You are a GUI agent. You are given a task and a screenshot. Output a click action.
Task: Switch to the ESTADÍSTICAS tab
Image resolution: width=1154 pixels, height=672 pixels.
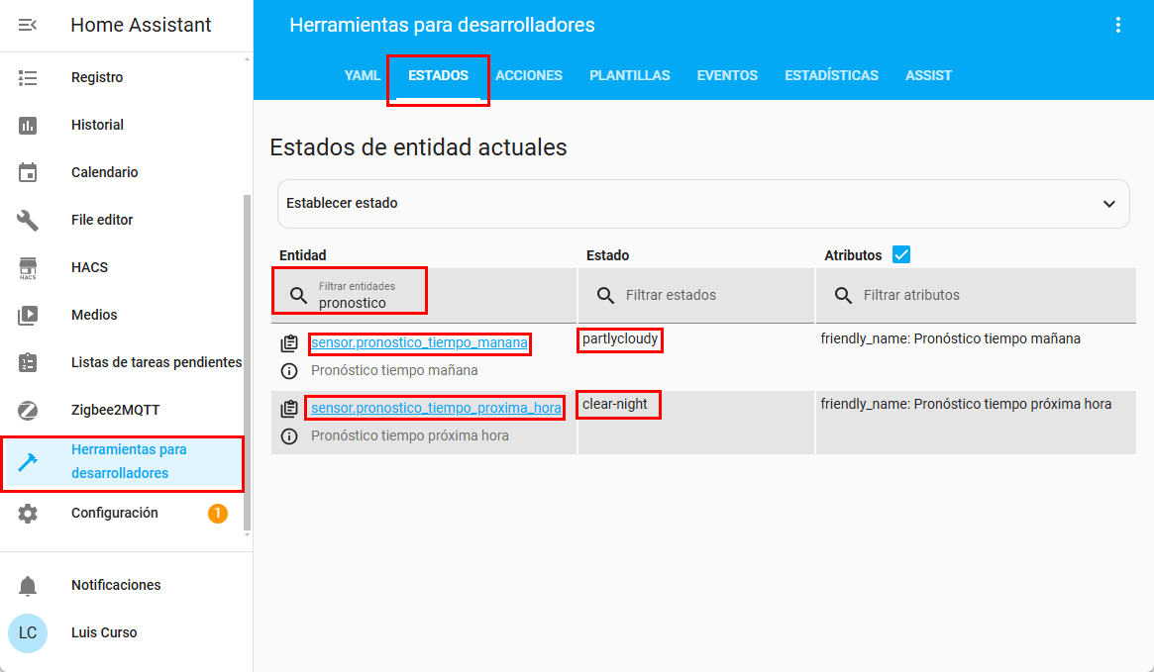pos(831,76)
